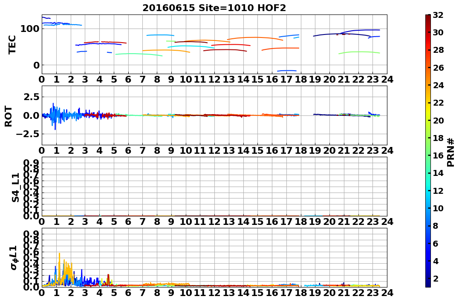
Task: Click the ROT y-axis label
Action: click(x=9, y=116)
